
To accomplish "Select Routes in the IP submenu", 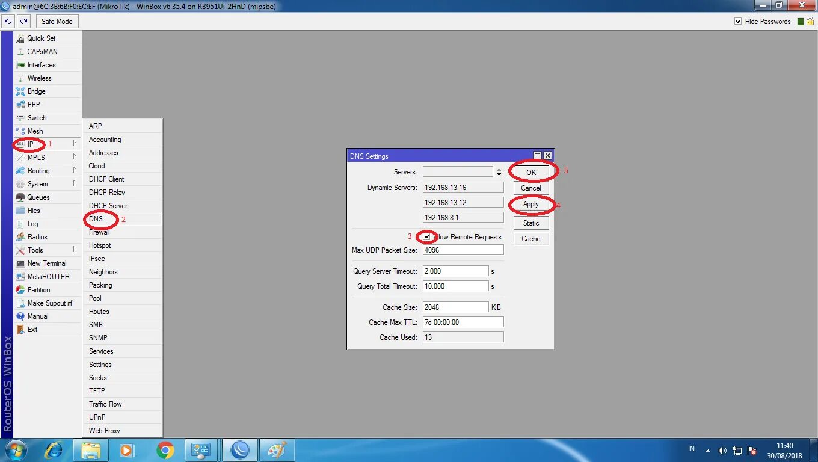I will [123, 311].
